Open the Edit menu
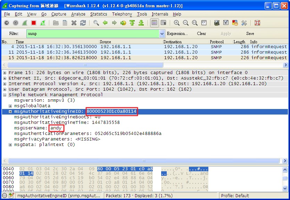Viewport: 290px width, 200px height. 18,14
